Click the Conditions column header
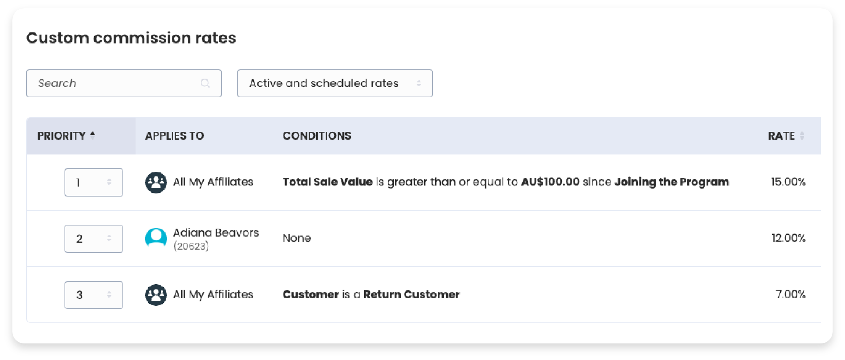The image size is (845, 360). point(317,136)
